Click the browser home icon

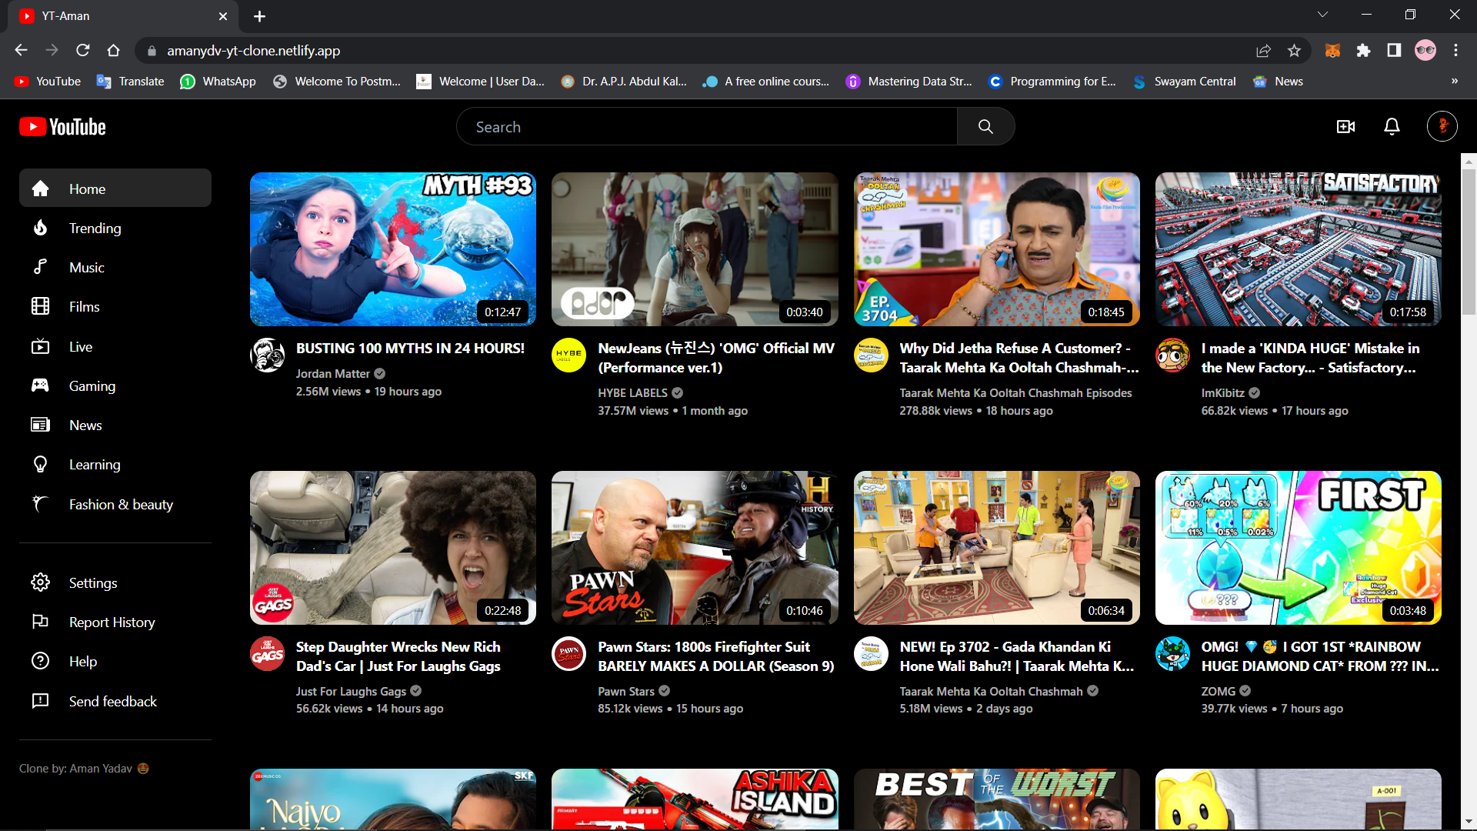114,51
